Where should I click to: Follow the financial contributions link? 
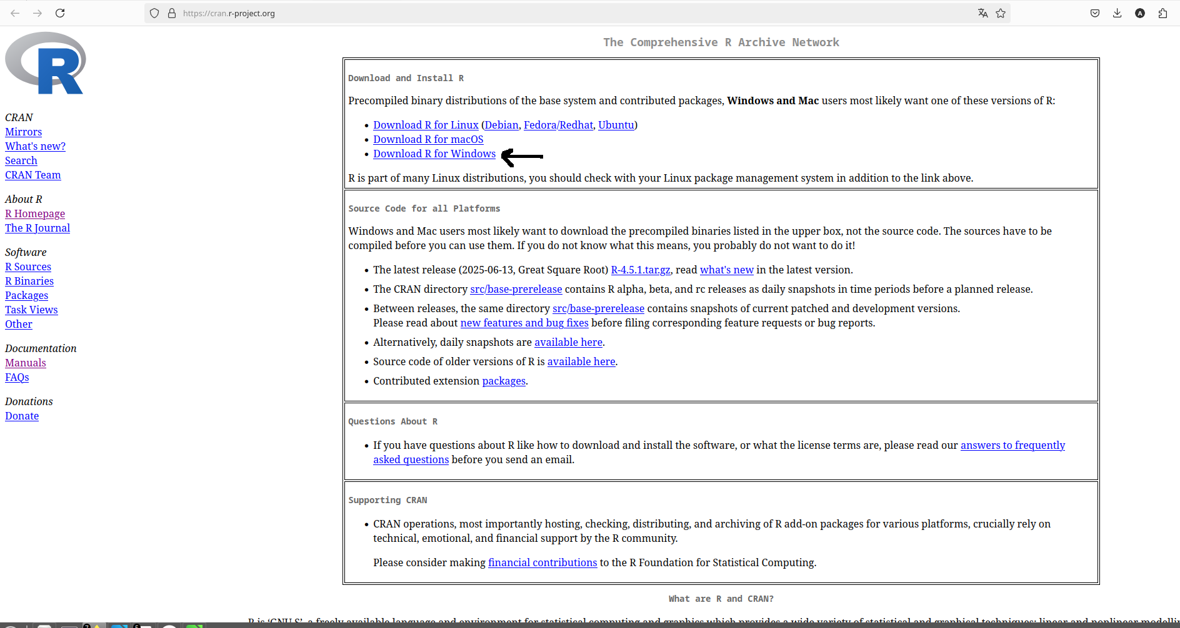(542, 563)
